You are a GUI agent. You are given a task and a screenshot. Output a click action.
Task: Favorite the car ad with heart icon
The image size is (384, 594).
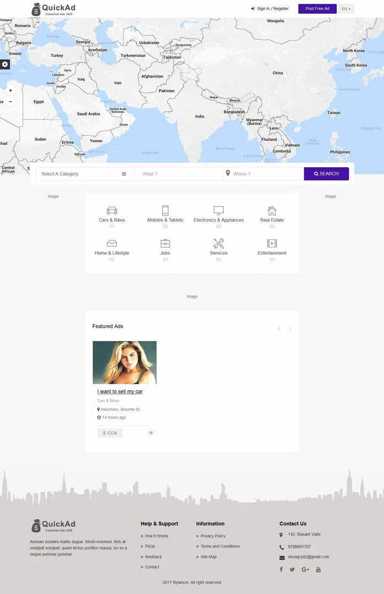pyautogui.click(x=151, y=433)
